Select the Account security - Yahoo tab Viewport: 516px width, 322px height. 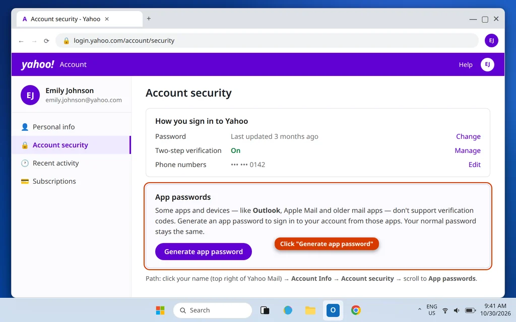pyautogui.click(x=79, y=19)
